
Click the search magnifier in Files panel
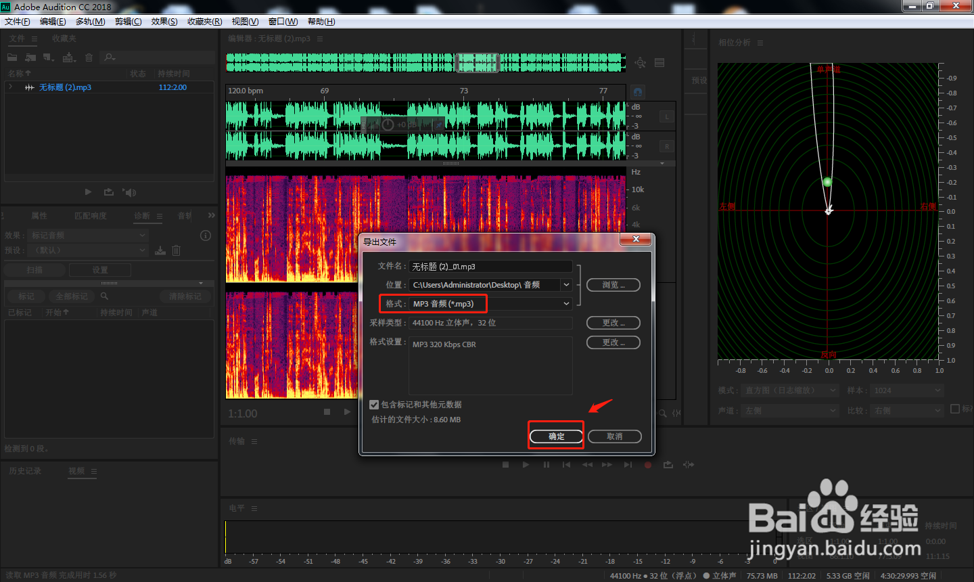point(110,58)
